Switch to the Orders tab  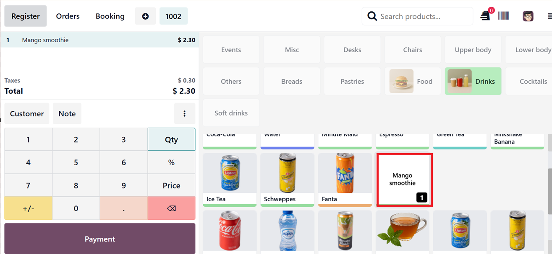[68, 16]
